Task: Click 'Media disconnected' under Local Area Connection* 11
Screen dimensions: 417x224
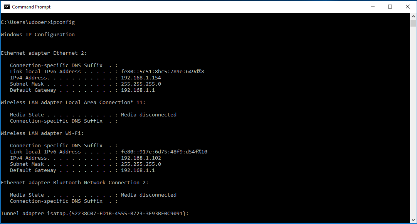Action: pyautogui.click(x=149, y=115)
